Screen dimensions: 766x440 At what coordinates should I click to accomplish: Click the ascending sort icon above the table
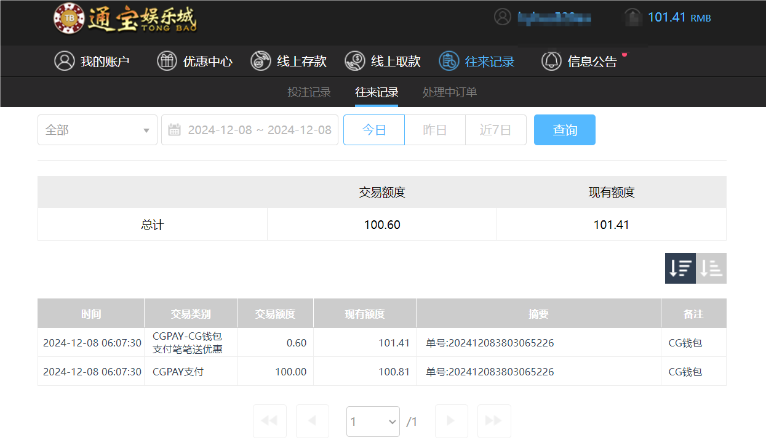click(x=711, y=268)
